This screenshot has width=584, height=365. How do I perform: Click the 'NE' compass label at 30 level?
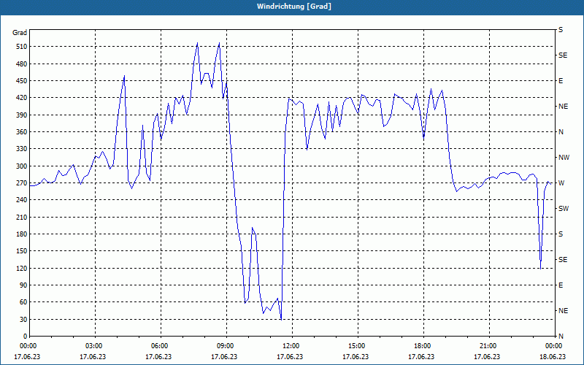coord(564,311)
